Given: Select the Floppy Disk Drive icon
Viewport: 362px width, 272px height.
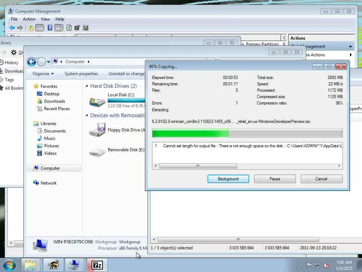Looking at the screenshot, I should coord(98,130).
